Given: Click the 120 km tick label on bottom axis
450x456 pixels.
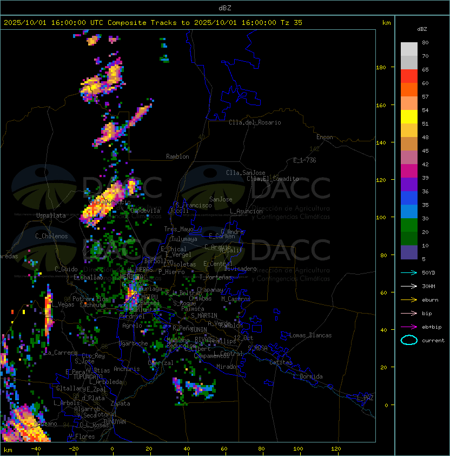Looking at the screenshot, I should pos(336,449).
